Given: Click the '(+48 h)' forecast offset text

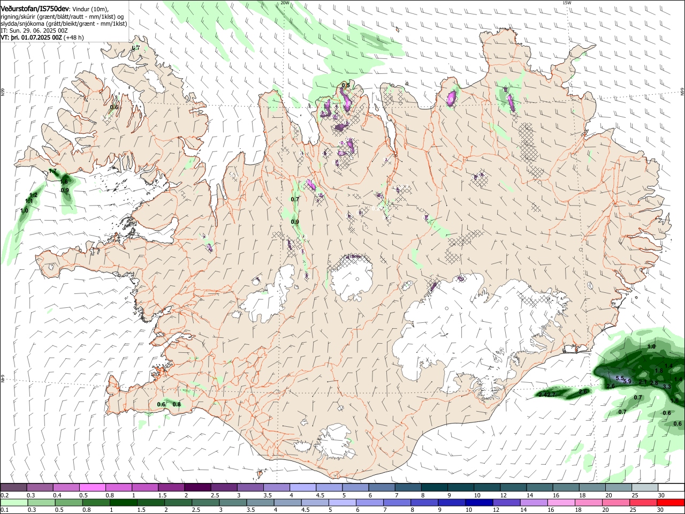Looking at the screenshot, I should pos(73,37).
